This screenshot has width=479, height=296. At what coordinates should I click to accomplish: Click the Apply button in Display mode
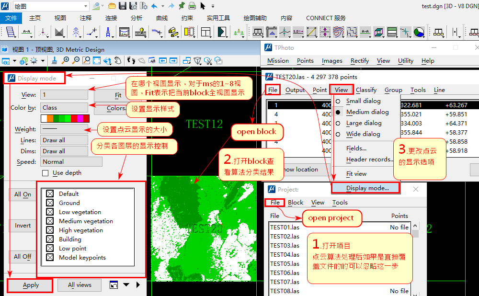click(31, 285)
